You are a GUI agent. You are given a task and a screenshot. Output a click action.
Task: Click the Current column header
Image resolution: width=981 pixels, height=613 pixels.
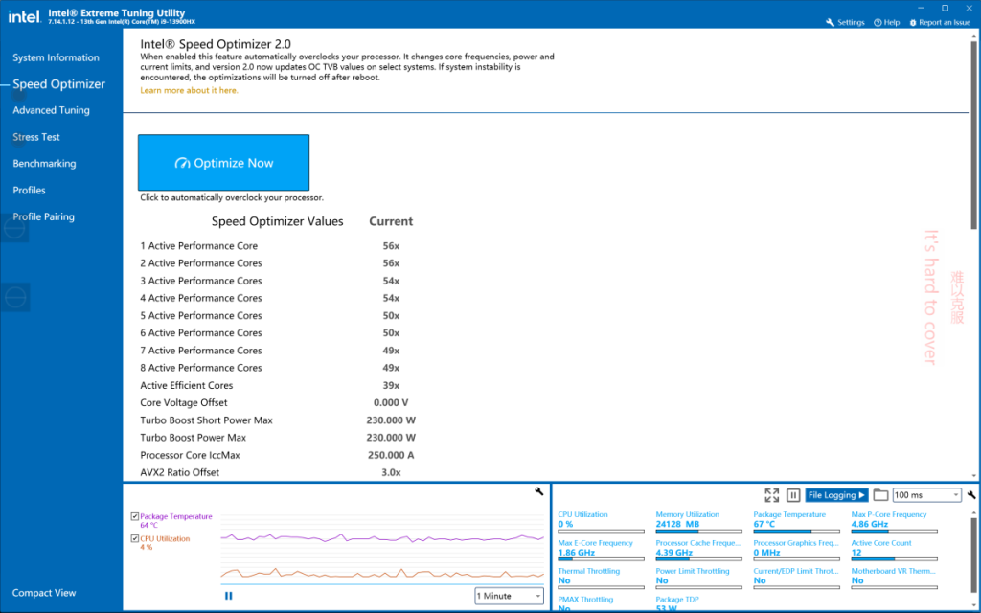click(391, 221)
